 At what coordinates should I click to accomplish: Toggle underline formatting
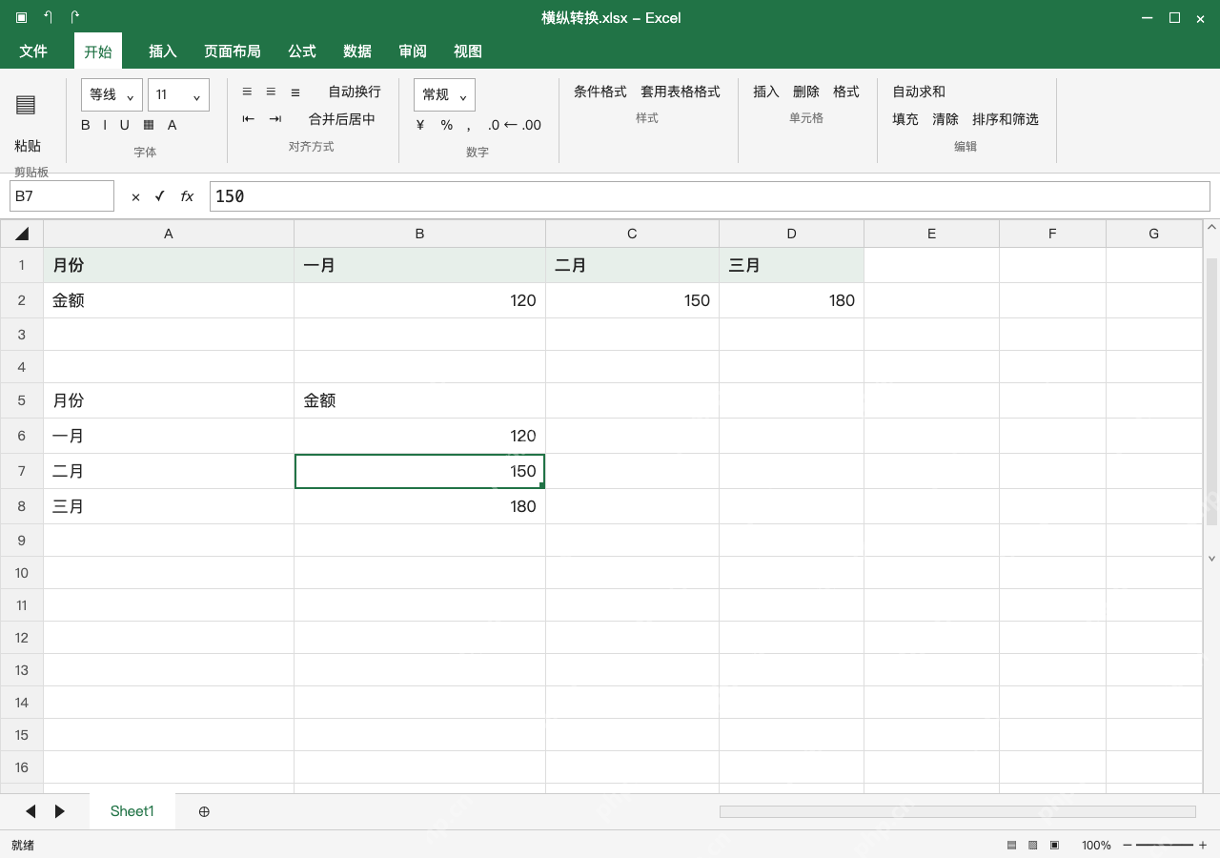click(x=124, y=125)
